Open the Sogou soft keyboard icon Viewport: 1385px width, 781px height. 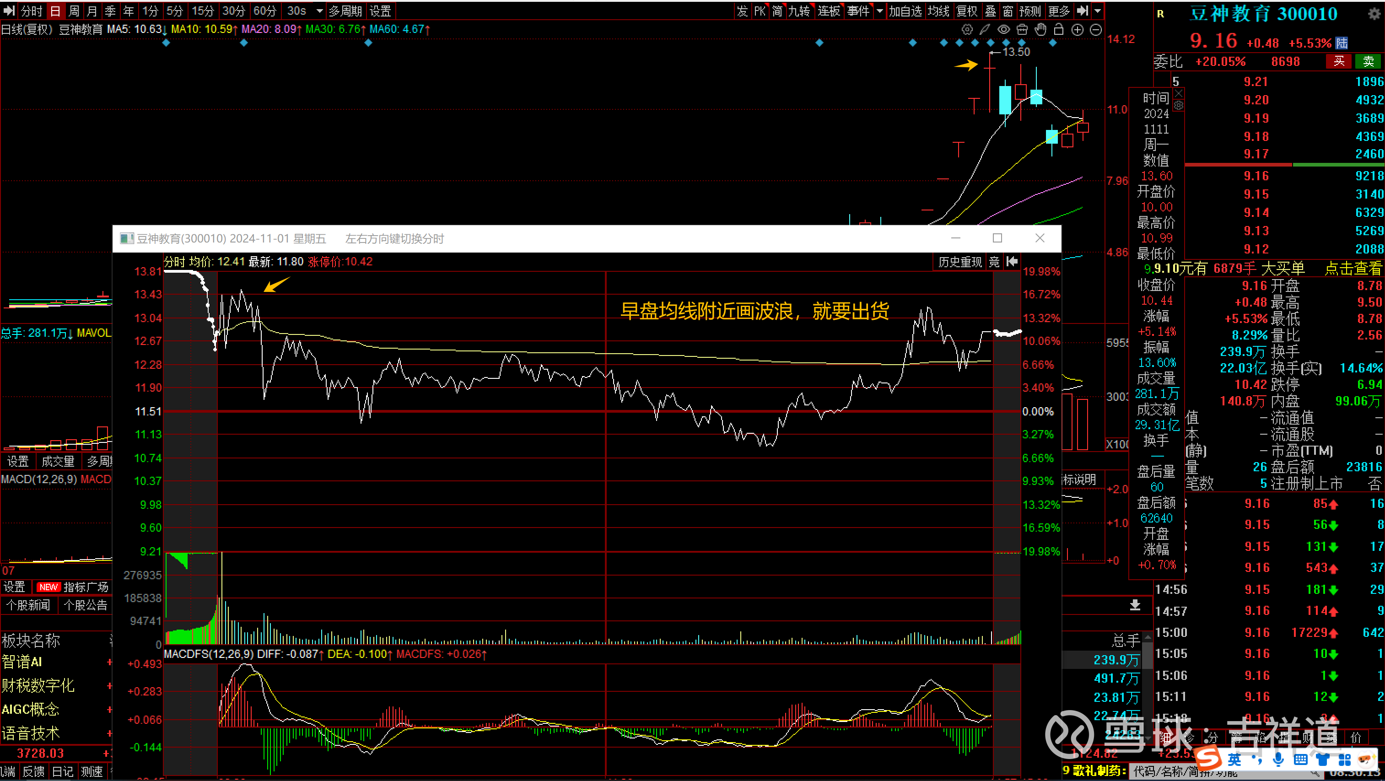(x=1301, y=759)
